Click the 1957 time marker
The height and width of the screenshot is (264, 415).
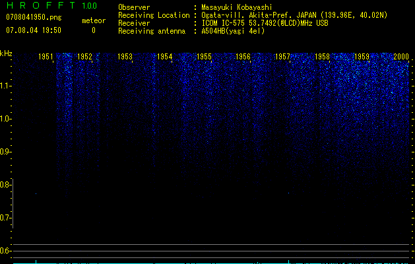(x=282, y=57)
